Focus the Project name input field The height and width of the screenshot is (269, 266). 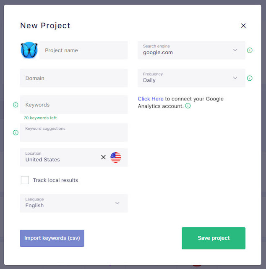point(83,50)
